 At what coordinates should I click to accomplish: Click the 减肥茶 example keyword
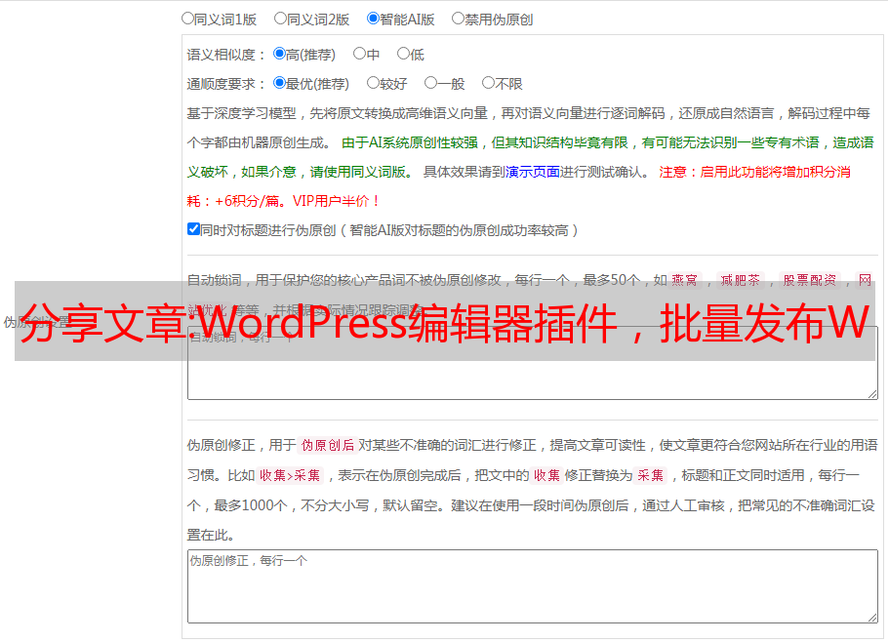point(741,280)
